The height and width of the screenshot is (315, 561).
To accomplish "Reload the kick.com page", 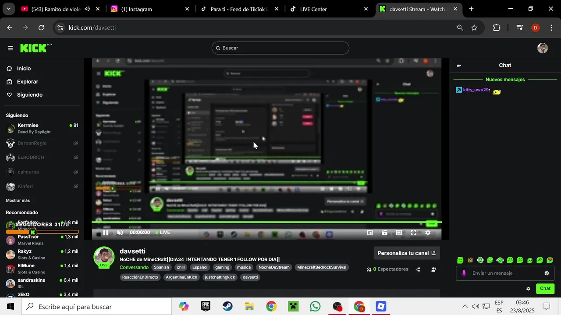I will (41, 28).
